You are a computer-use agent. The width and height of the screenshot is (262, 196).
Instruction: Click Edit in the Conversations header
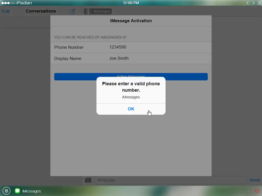pyautogui.click(x=6, y=11)
